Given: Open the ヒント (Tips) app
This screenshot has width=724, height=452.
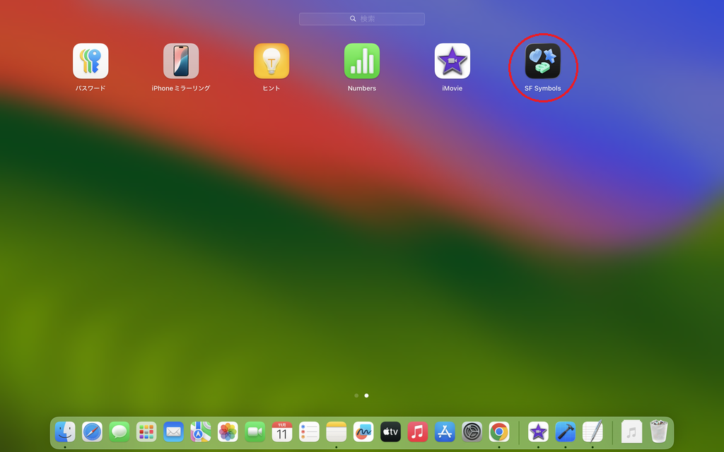Looking at the screenshot, I should point(271,61).
